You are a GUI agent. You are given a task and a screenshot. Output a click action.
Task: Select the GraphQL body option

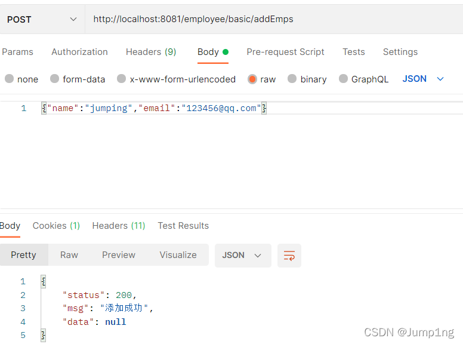[363, 79]
